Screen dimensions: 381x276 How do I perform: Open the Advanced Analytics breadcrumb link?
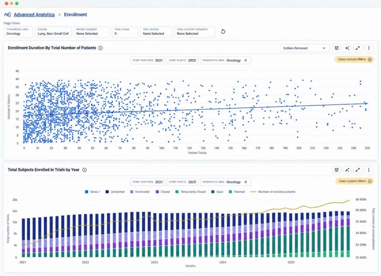click(34, 14)
